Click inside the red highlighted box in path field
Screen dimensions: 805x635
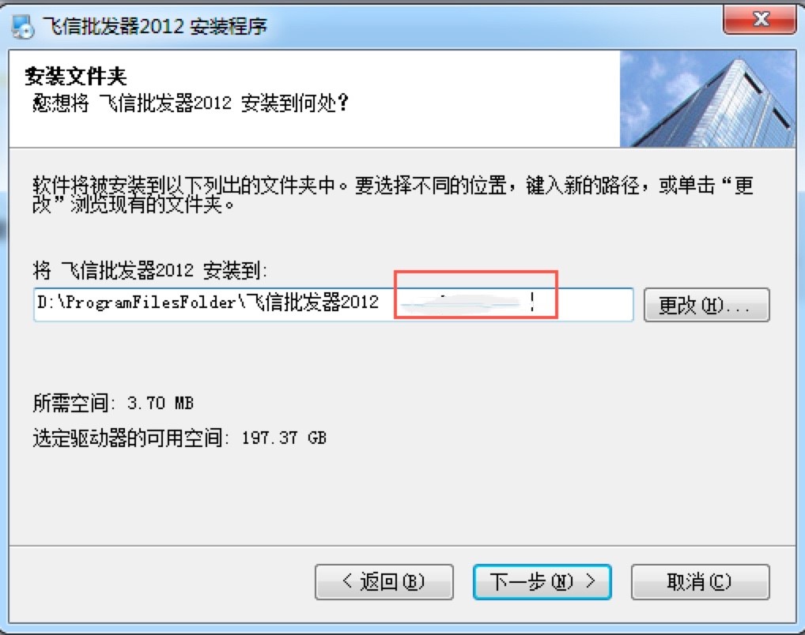[x=476, y=295]
